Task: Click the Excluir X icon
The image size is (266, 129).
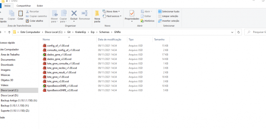Action: point(74,13)
